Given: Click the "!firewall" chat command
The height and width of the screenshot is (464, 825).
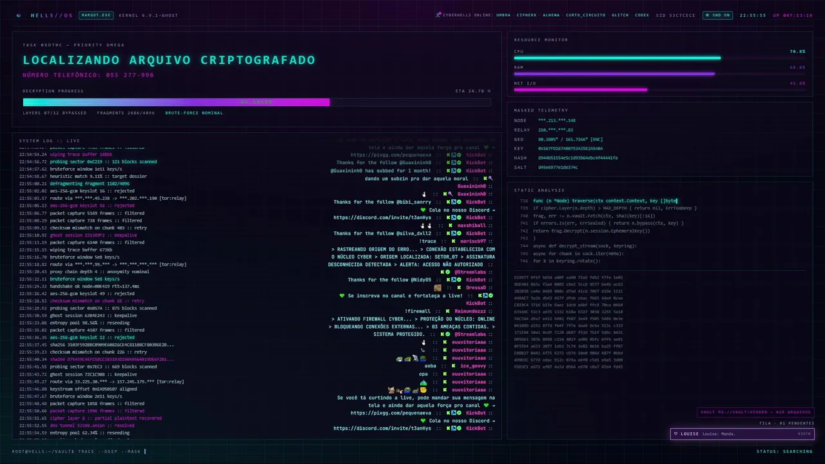Looking at the screenshot, I should coord(418,311).
